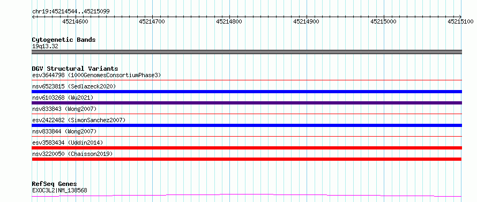
Task: Click the thin red line of nsv833843
Action: click(x=247, y=114)
